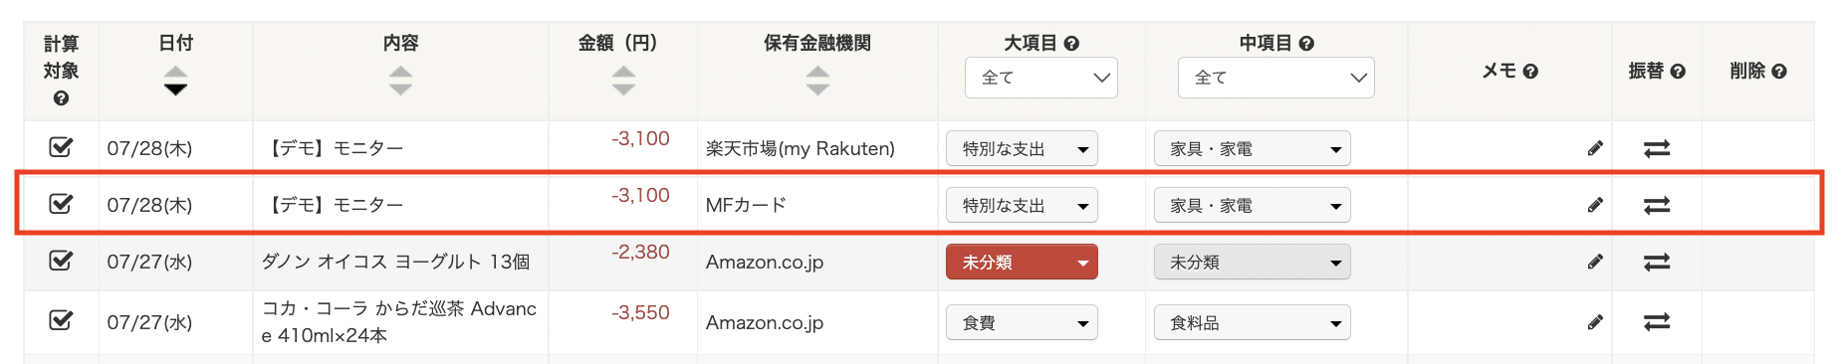The height and width of the screenshot is (364, 1836).
Task: Open help icon next to メモ header
Action: pyautogui.click(x=1531, y=72)
